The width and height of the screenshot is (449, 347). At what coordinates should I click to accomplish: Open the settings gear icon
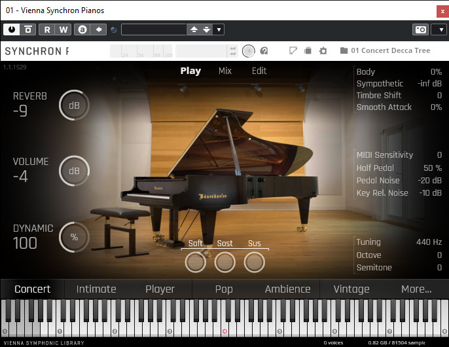coord(323,50)
